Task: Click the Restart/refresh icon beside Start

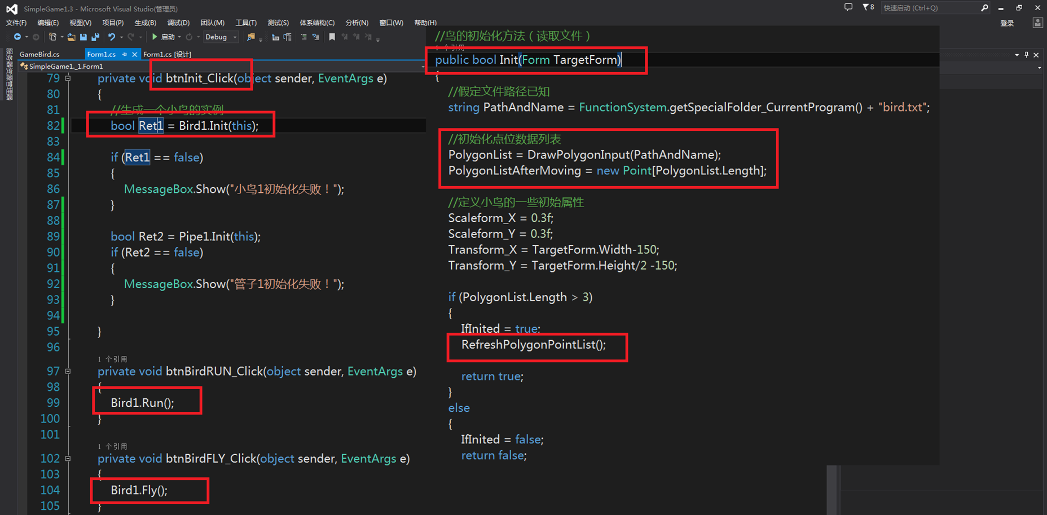Action: pyautogui.click(x=189, y=37)
